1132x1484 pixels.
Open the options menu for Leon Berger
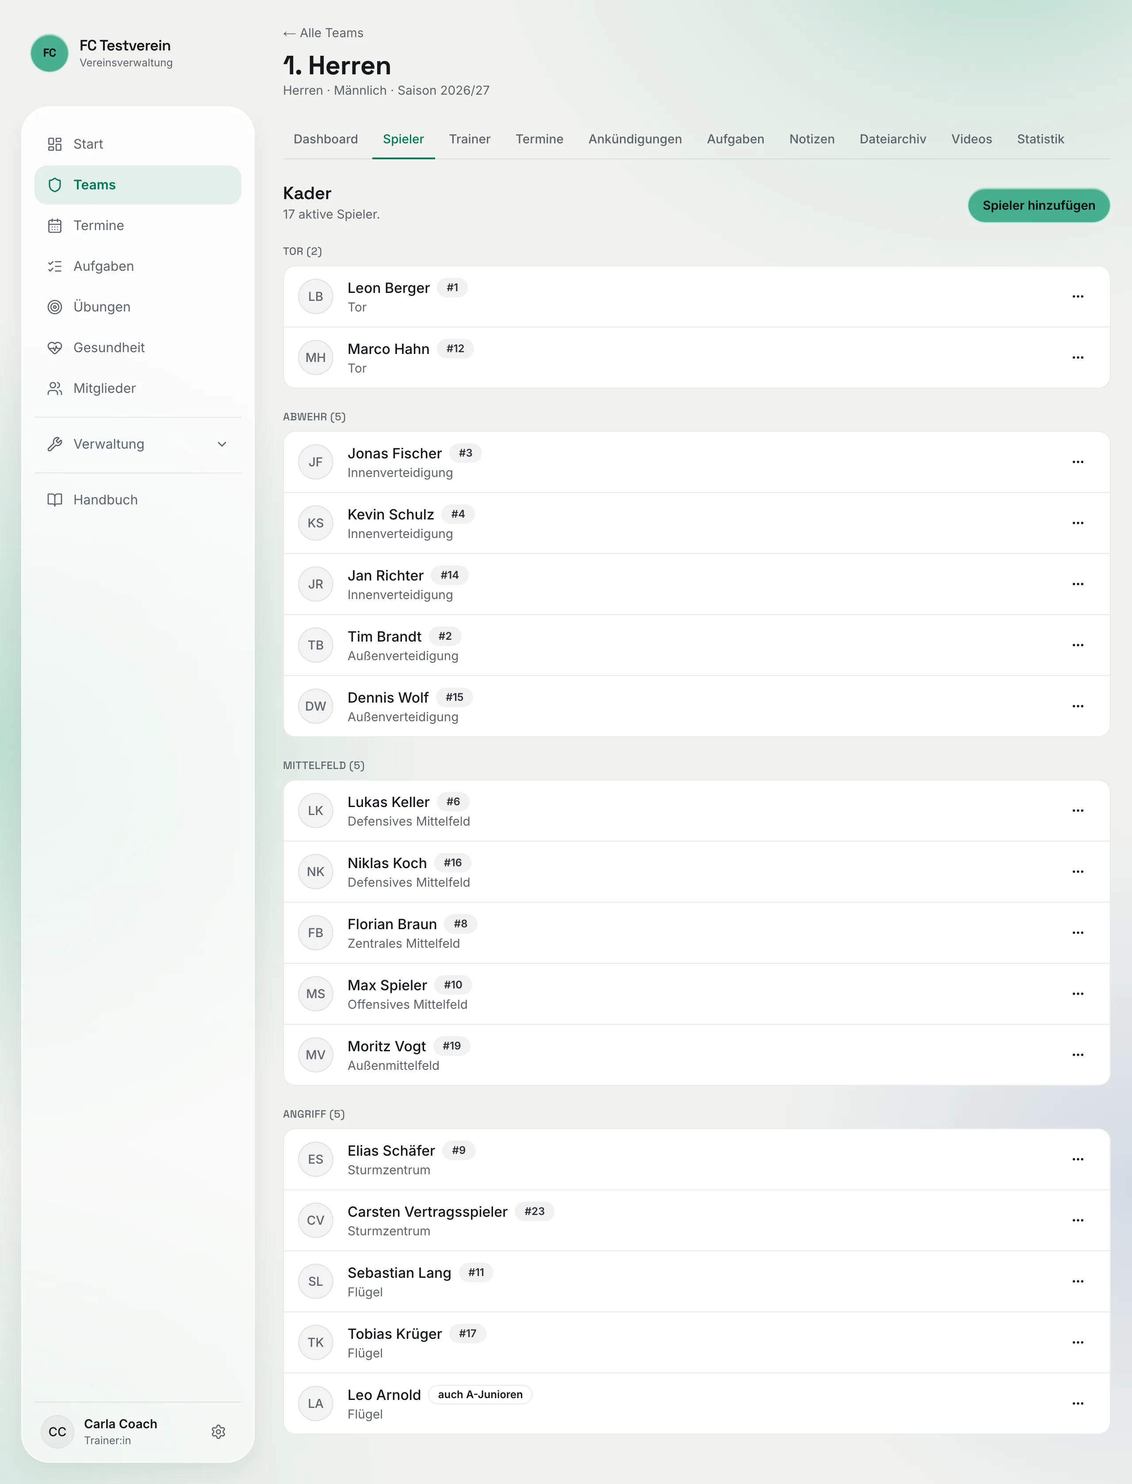pyautogui.click(x=1078, y=296)
